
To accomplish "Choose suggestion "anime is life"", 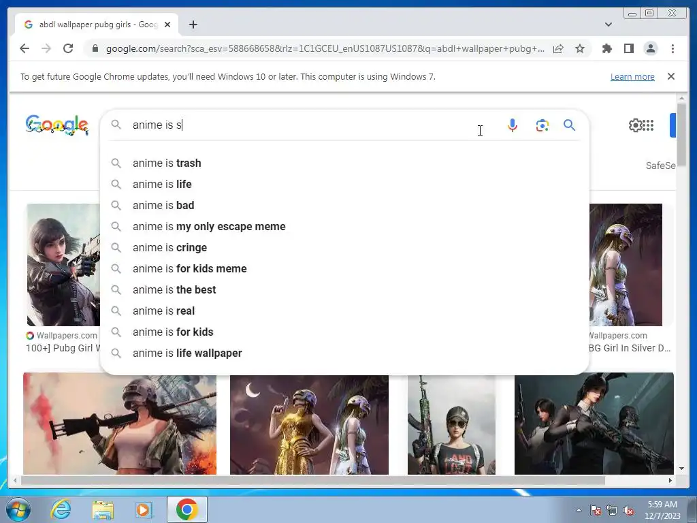I will 344,184.
